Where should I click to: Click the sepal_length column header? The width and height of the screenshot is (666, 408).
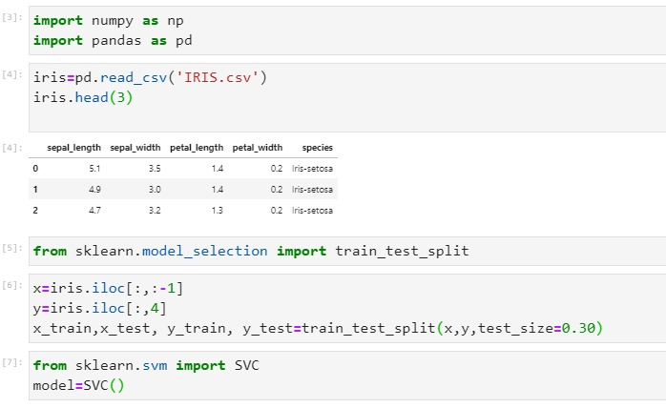coord(73,148)
